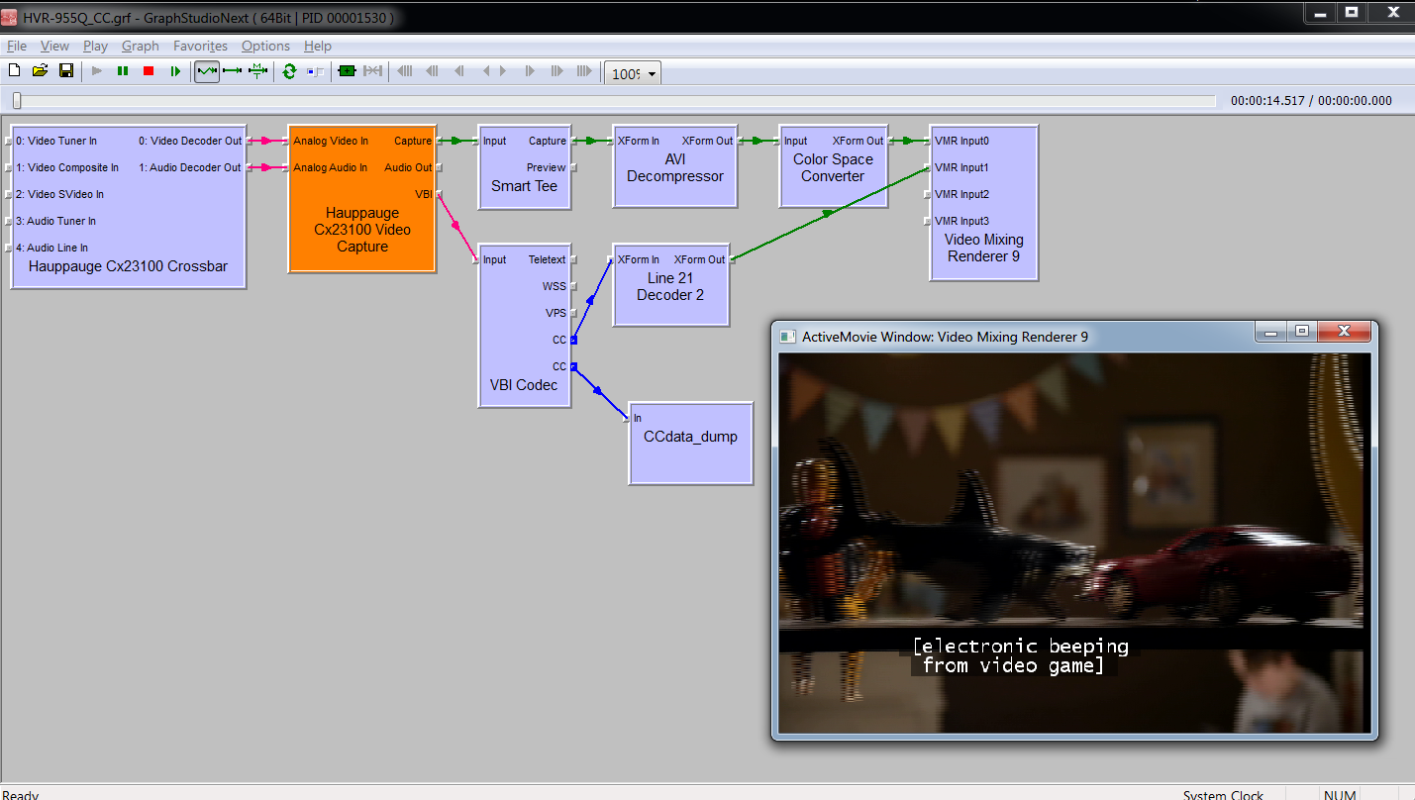Click the seek bar slider handle
The width and height of the screenshot is (1415, 800).
click(x=17, y=100)
